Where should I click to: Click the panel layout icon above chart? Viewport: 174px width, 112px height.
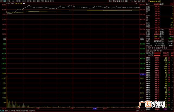pyautogui.click(x=138, y=4)
